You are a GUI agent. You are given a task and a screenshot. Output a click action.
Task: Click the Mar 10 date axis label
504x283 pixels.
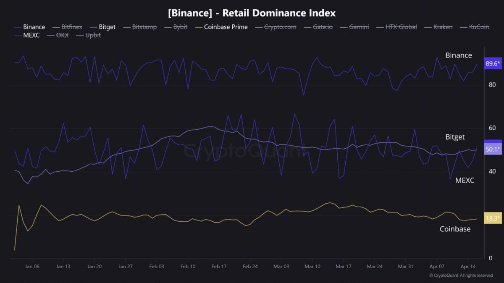(x=312, y=267)
